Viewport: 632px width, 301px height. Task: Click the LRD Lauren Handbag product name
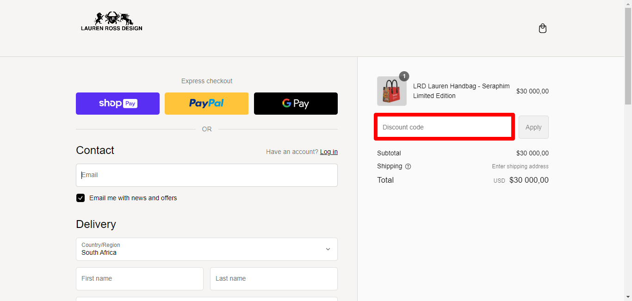pos(461,91)
